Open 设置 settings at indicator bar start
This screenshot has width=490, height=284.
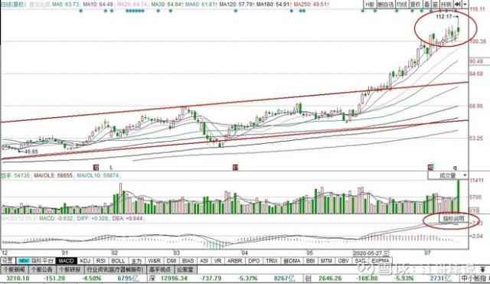pyautogui.click(x=8, y=260)
